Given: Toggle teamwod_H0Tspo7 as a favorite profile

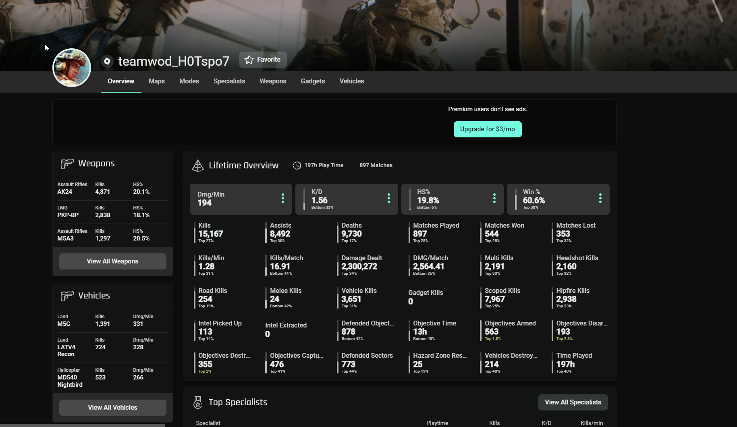Looking at the screenshot, I should coord(263,59).
